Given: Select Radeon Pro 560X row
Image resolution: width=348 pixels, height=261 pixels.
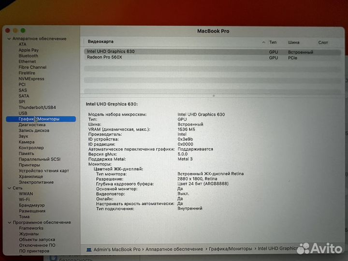Looking at the screenshot, I should point(212,58).
